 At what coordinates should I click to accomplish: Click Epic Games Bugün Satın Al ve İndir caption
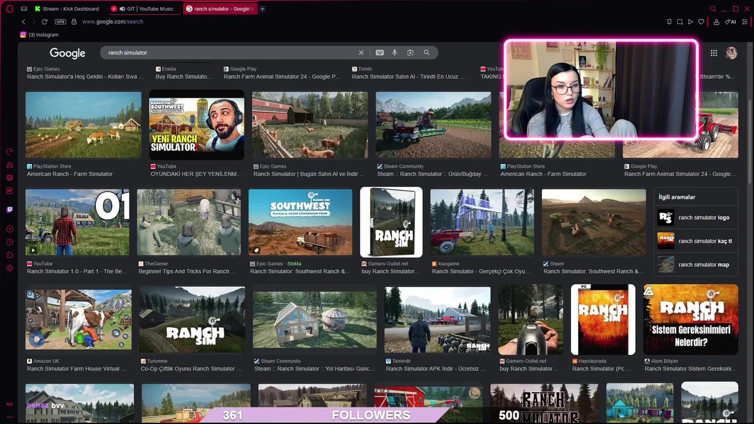(x=309, y=174)
